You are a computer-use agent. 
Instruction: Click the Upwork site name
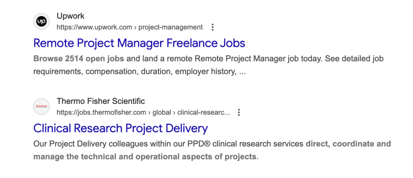[x=71, y=16]
